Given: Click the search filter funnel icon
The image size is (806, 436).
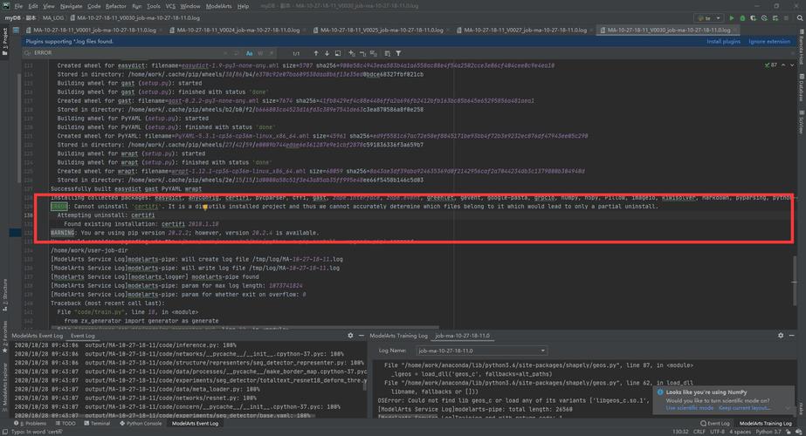Looking at the screenshot, I should click(398, 53).
